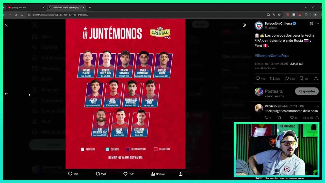
Task: Collapse the side panel with double chevron
Action: click(245, 25)
